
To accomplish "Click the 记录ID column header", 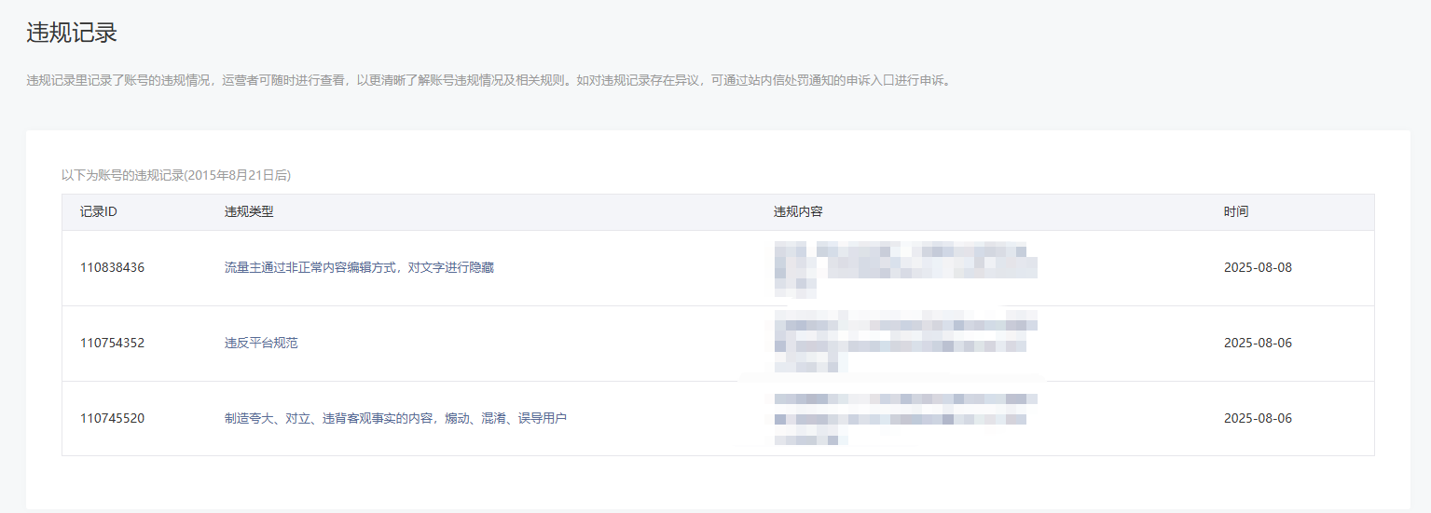I will (x=99, y=212).
